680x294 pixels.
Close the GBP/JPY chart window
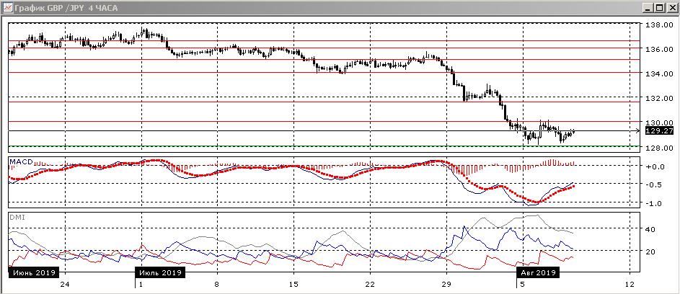[x=670, y=7]
